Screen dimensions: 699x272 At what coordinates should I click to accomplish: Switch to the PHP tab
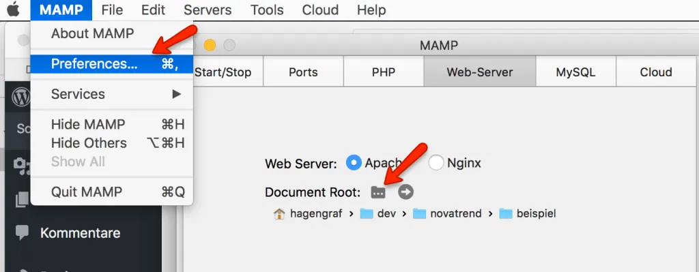(384, 72)
